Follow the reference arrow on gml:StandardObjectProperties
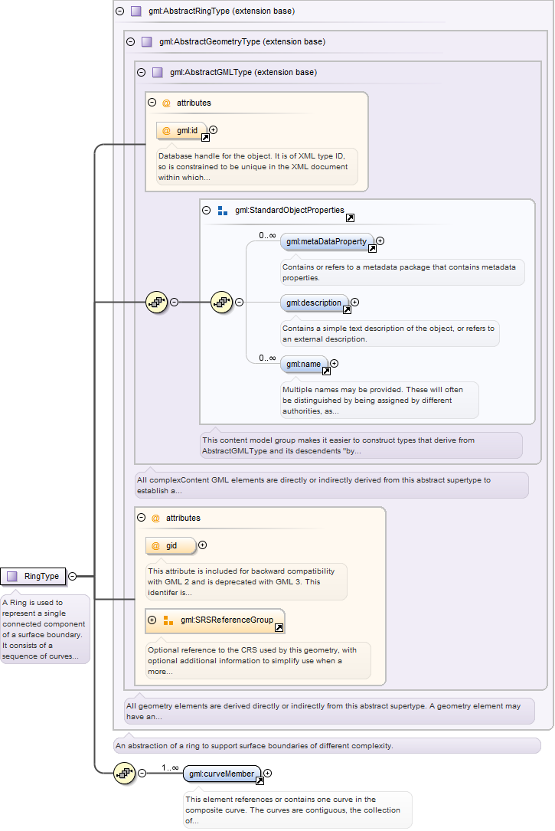Viewport: 555px width, 831px height. [x=350, y=218]
